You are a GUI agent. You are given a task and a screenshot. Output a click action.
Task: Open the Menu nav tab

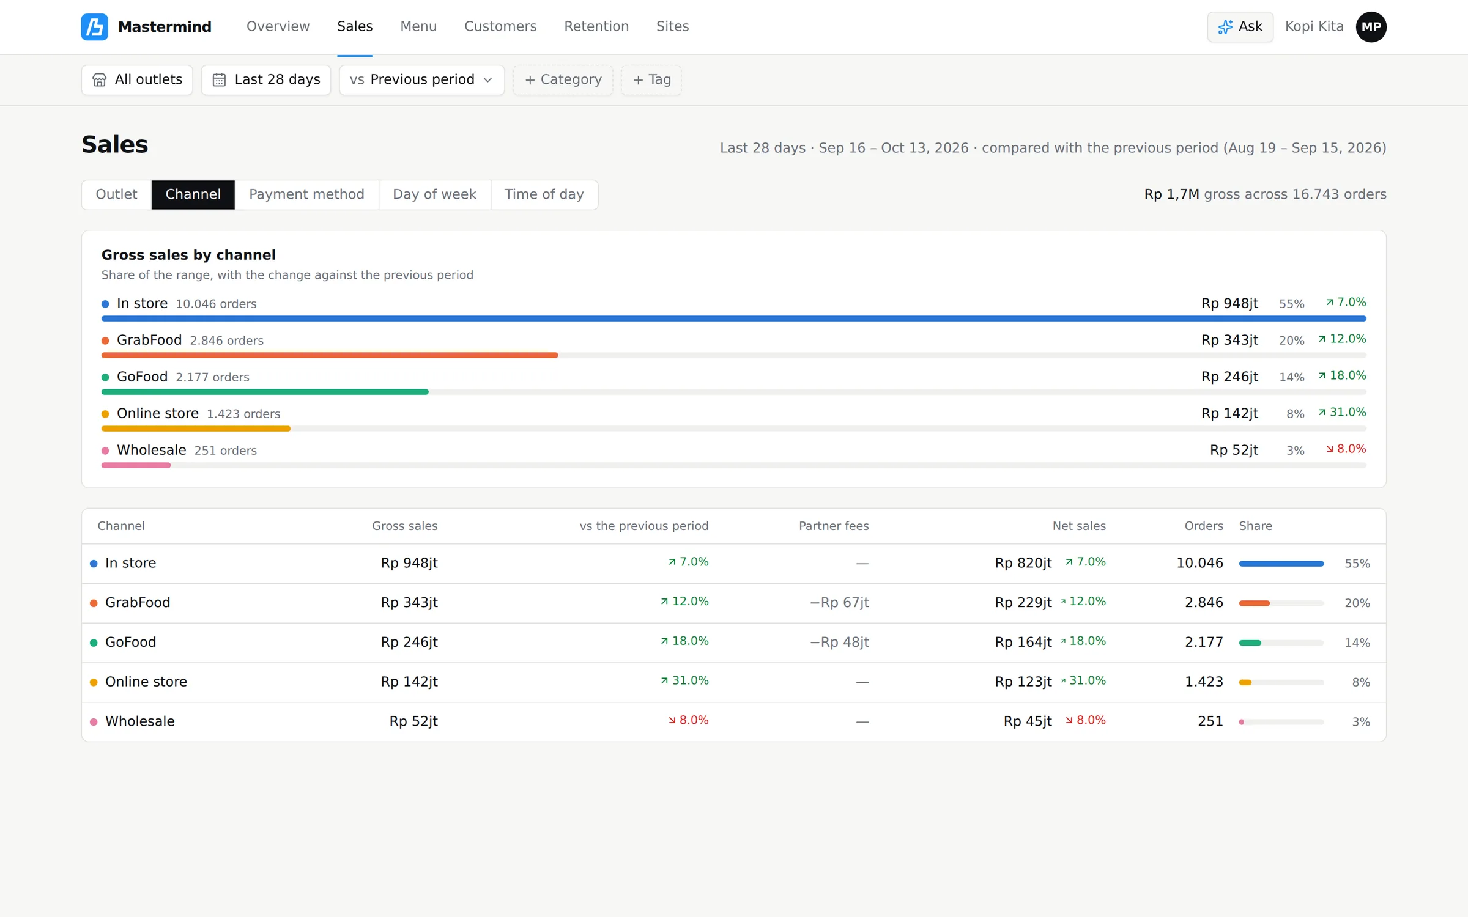pos(418,26)
